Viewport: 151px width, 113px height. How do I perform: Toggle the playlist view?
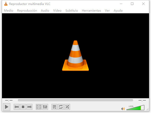pos(54,107)
